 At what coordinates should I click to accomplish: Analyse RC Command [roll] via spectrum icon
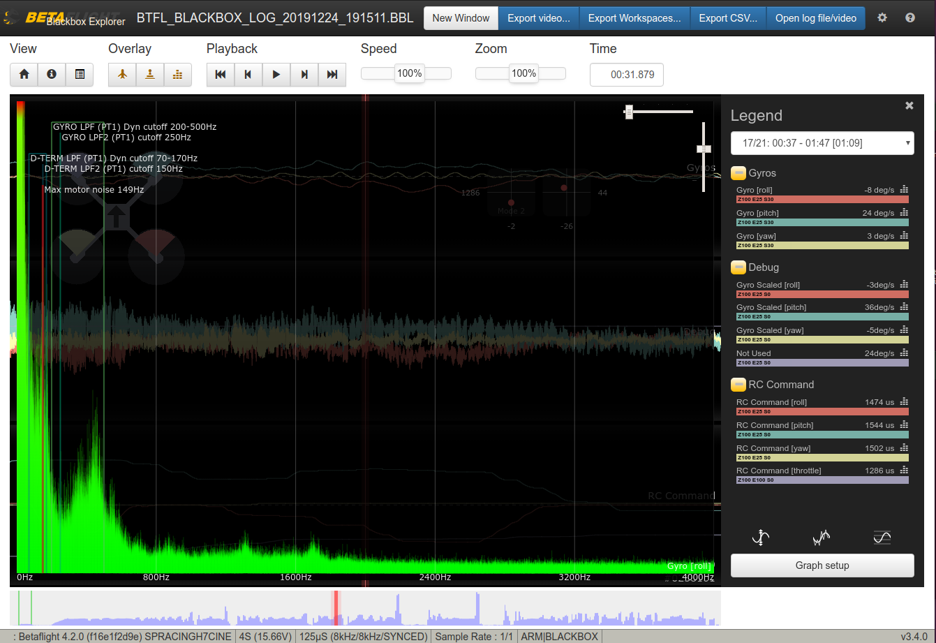905,401
